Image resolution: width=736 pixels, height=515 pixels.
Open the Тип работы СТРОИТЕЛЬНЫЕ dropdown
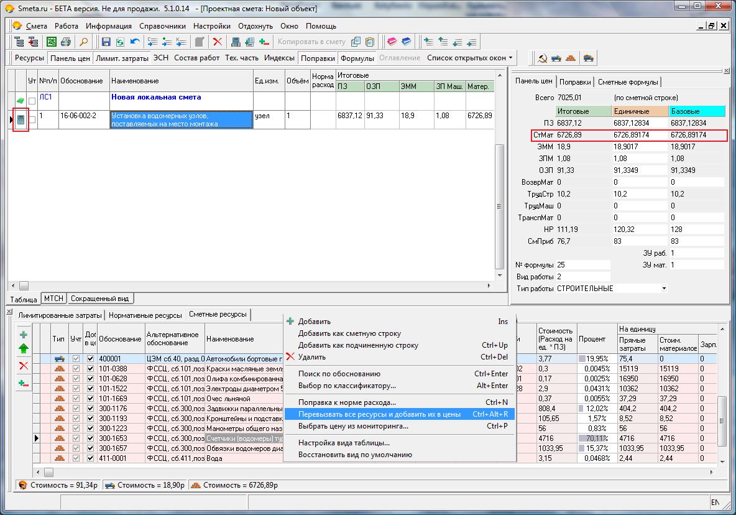664,289
